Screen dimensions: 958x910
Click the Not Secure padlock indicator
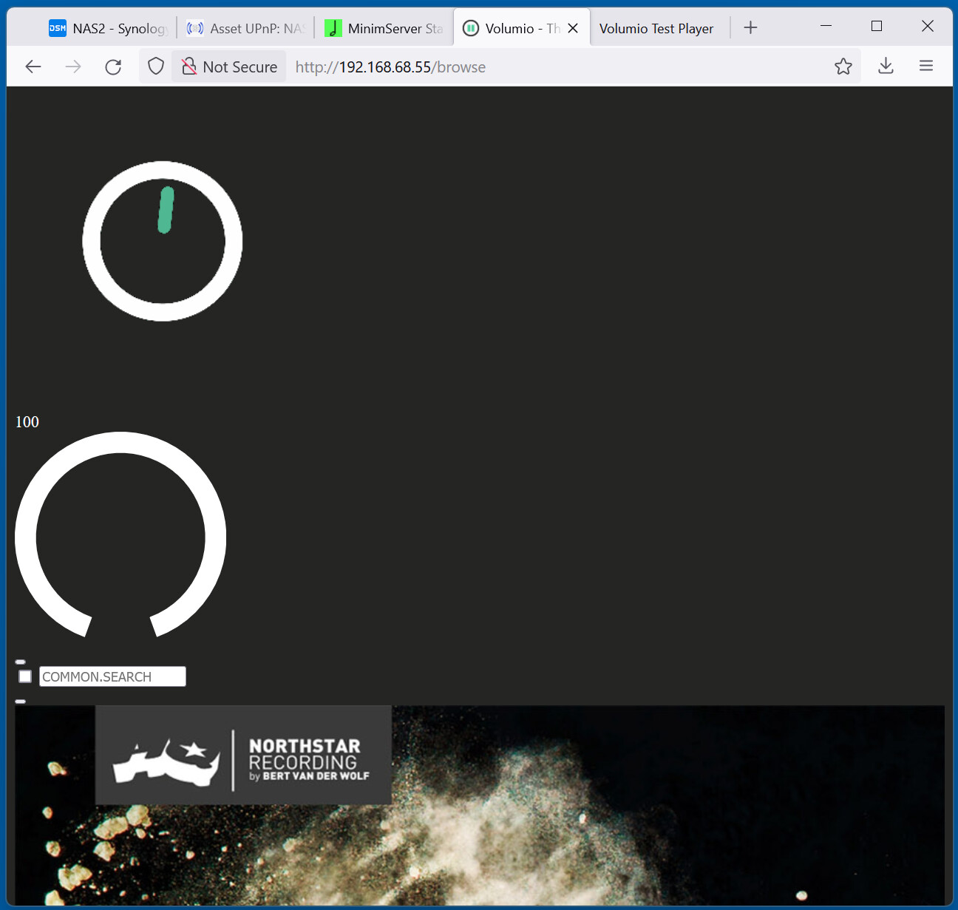(x=230, y=67)
